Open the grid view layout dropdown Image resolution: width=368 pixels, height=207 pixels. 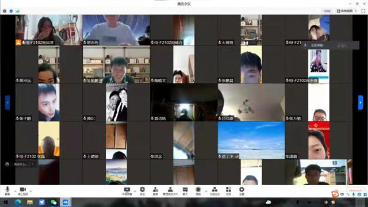347,11
